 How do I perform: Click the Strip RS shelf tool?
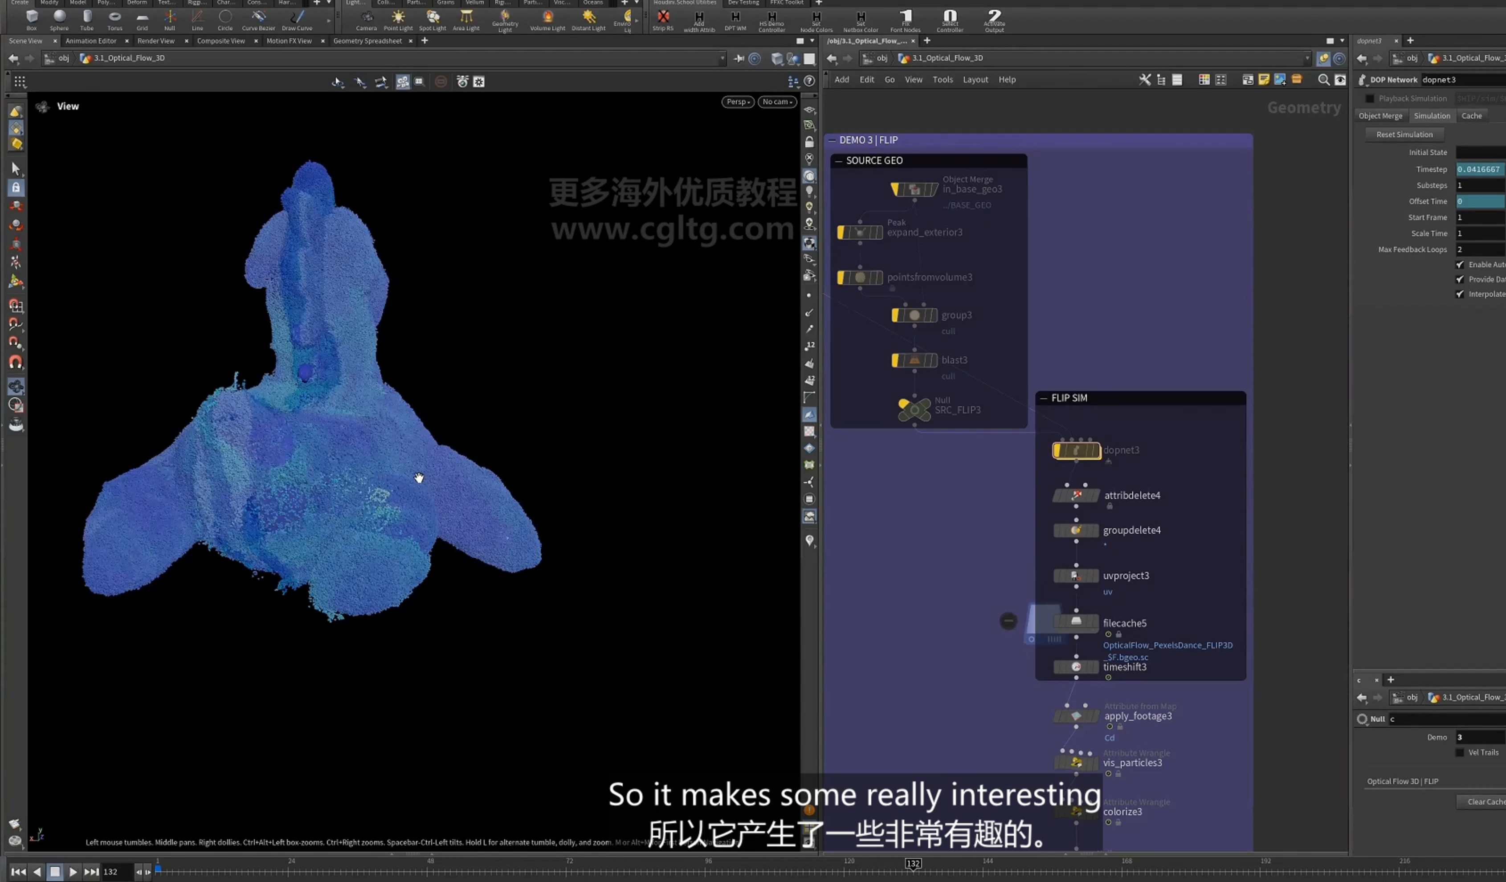pyautogui.click(x=663, y=20)
